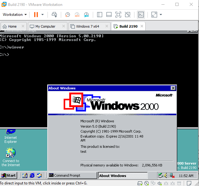Activate the About Windows taskbar button
199x186 pixels.
tap(123, 176)
